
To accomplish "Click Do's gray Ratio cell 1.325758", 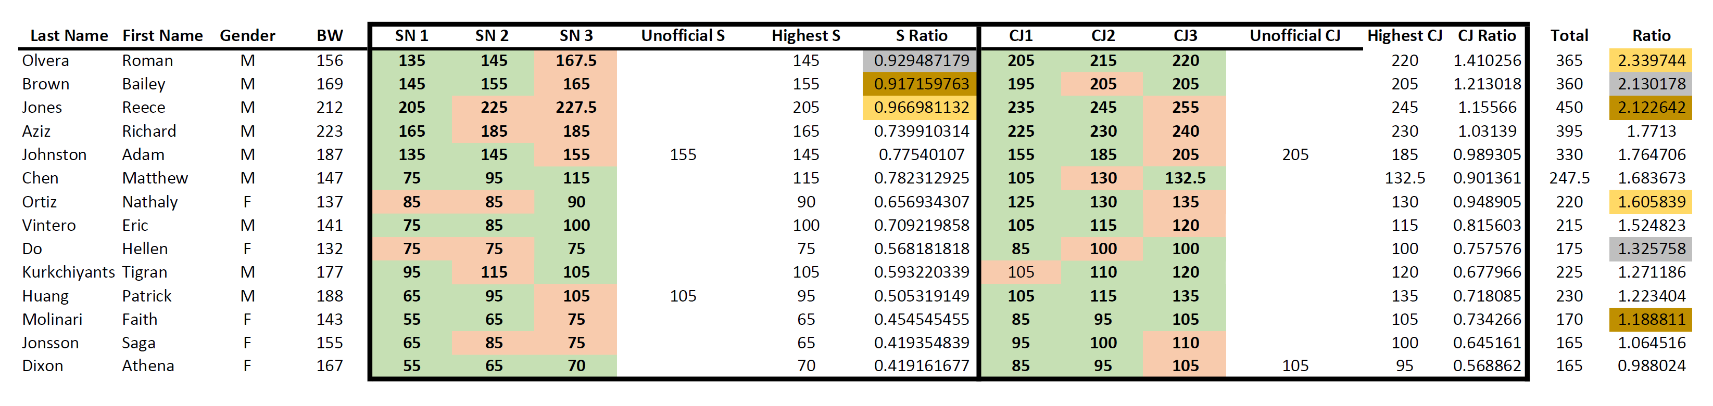I will [1651, 249].
